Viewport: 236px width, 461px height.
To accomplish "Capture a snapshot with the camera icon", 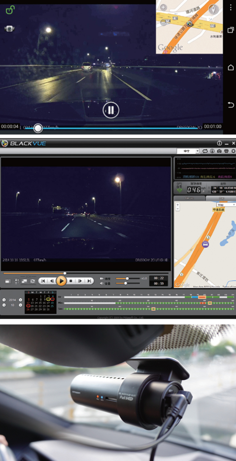I will tap(219, 151).
